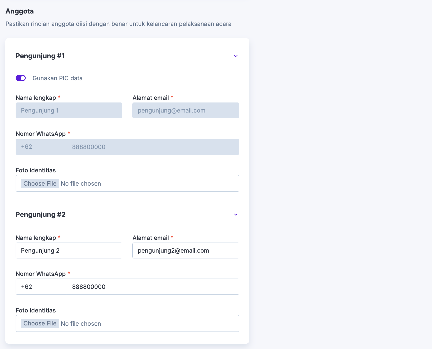Image resolution: width=432 pixels, height=349 pixels.
Task: Click the Pengunjung #2 heading
Action: point(40,215)
